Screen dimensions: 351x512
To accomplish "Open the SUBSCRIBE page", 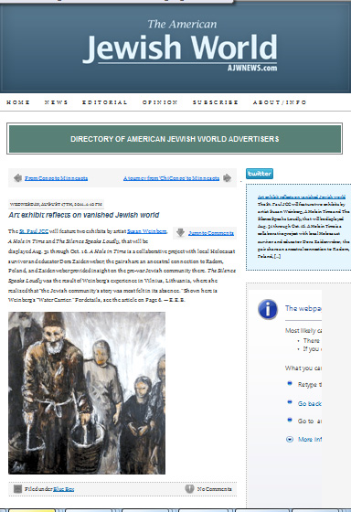I will [x=215, y=102].
